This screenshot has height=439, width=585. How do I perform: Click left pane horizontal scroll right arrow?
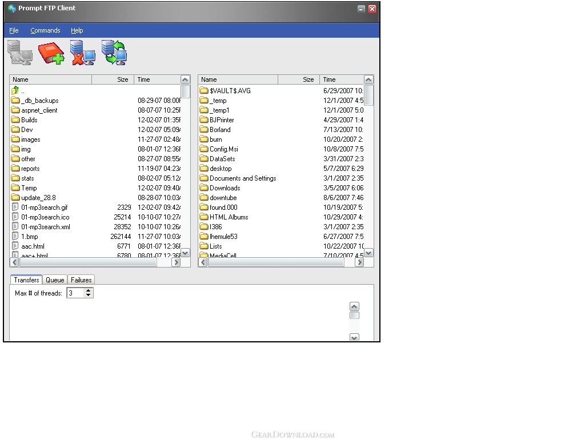click(176, 262)
